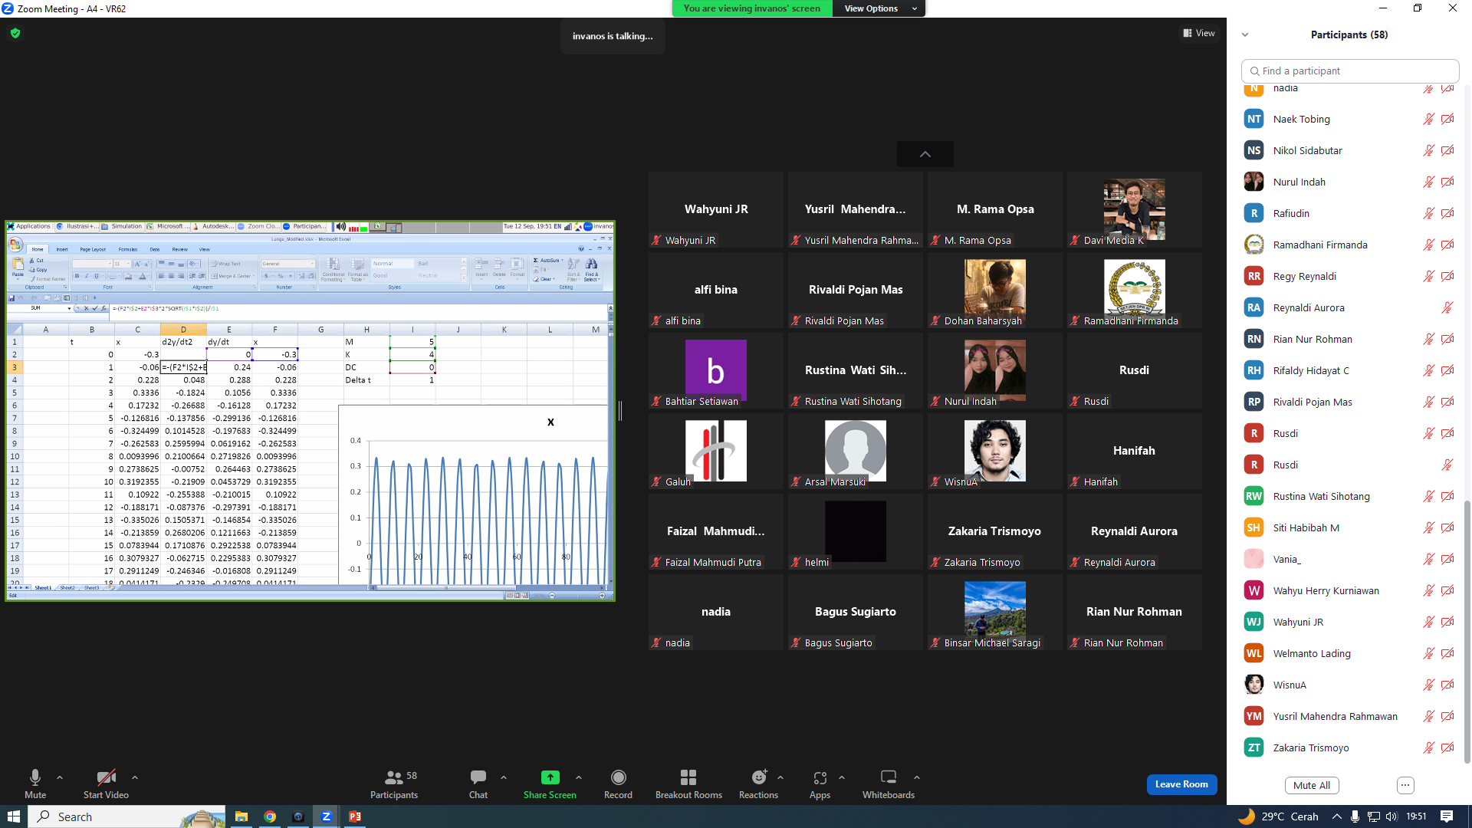Open the Apps icon
This screenshot has height=828, width=1472.
(820, 784)
